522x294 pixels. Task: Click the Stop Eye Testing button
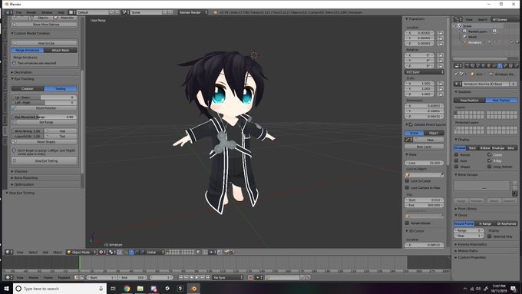[45, 161]
